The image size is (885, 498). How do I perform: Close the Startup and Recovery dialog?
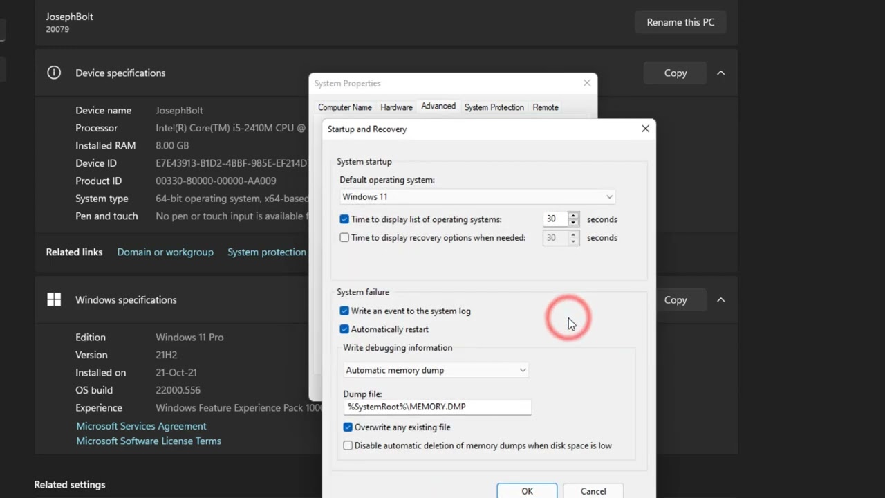point(645,129)
